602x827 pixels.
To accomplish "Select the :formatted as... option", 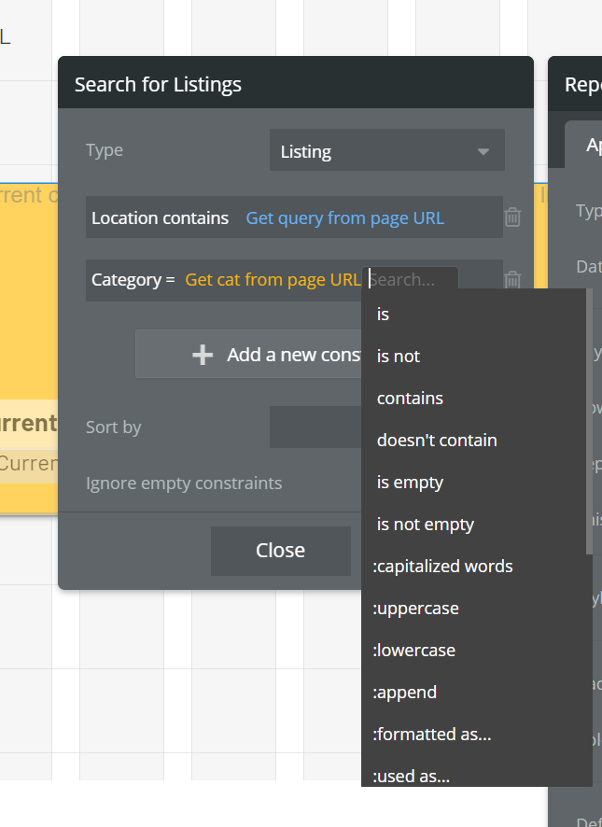I will coord(432,735).
